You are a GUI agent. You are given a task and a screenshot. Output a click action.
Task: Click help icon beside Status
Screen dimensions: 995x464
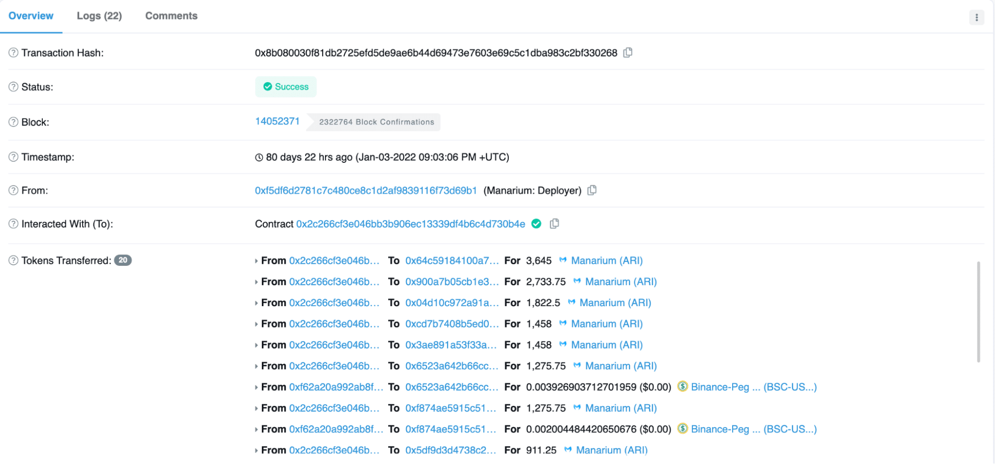pyautogui.click(x=13, y=87)
